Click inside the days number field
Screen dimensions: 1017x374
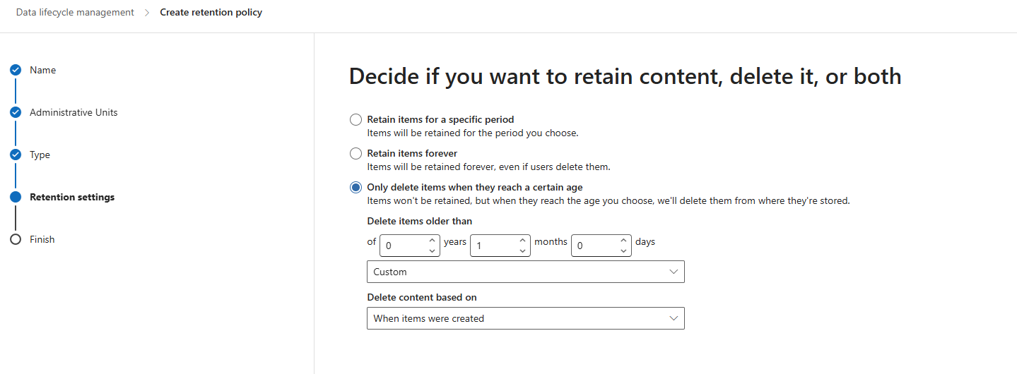pyautogui.click(x=594, y=246)
